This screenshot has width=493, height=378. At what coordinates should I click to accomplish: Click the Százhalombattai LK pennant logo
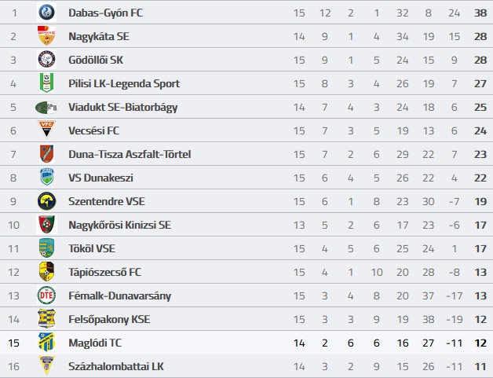pyautogui.click(x=46, y=365)
